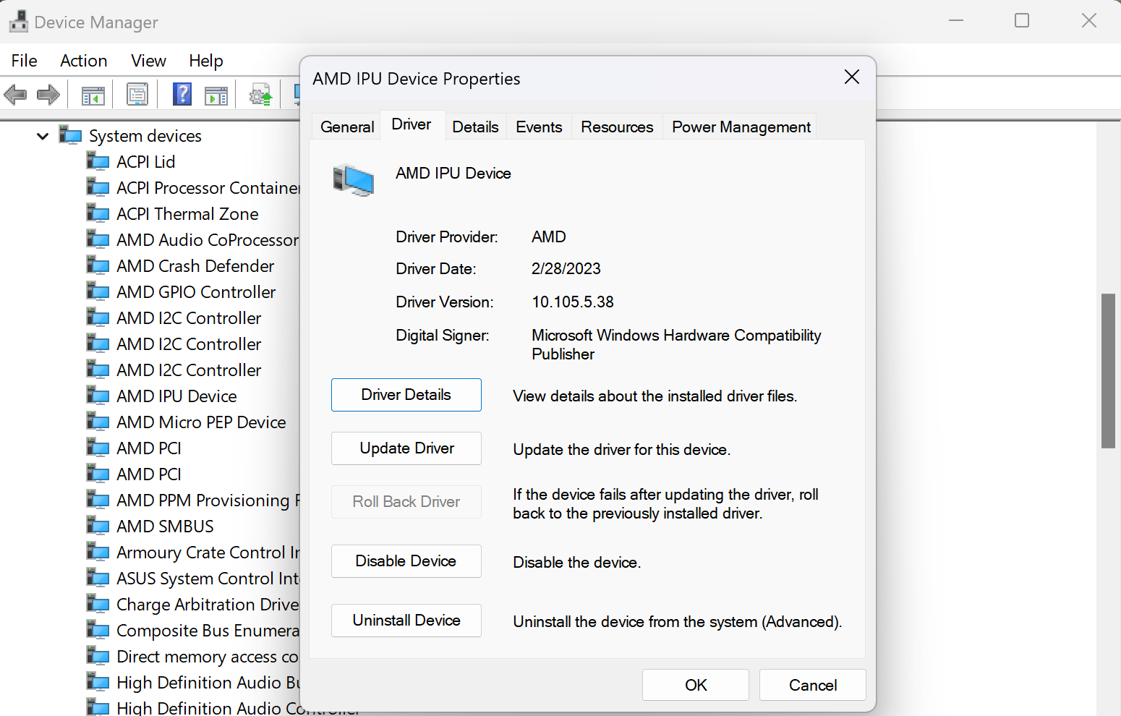Open the Help menu
The width and height of the screenshot is (1121, 716).
206,61
